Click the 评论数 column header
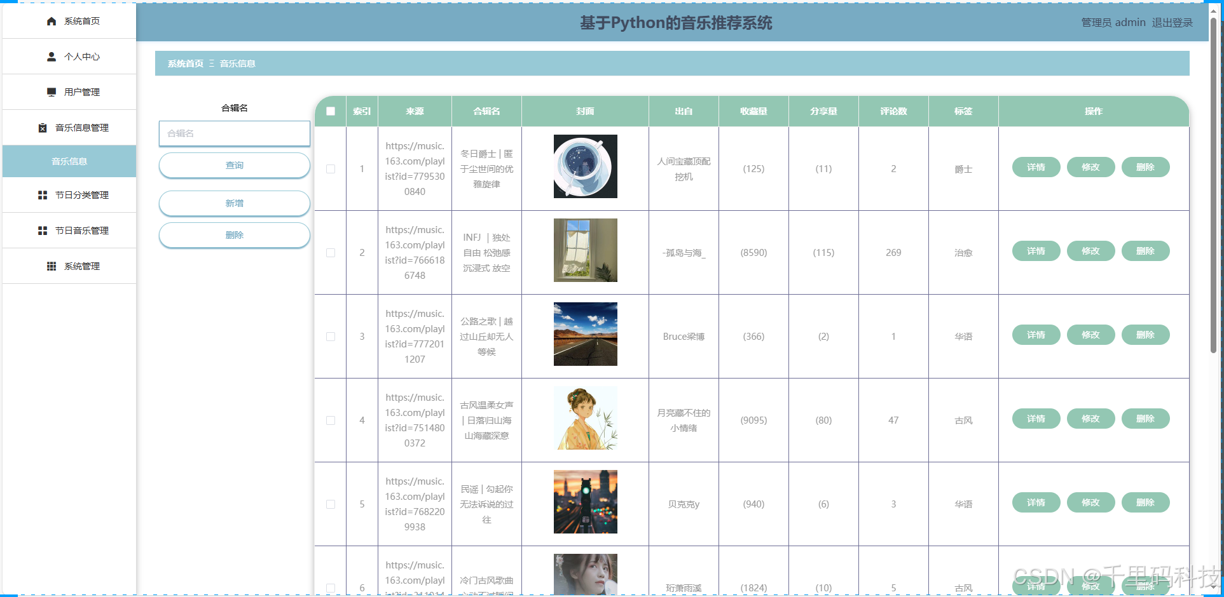The width and height of the screenshot is (1224, 597). 893,111
